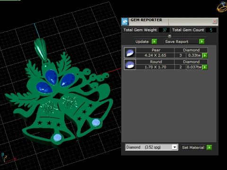Screen dimensions: 227x170
Task: Click the Round row quantity 2
Action: point(181,67)
